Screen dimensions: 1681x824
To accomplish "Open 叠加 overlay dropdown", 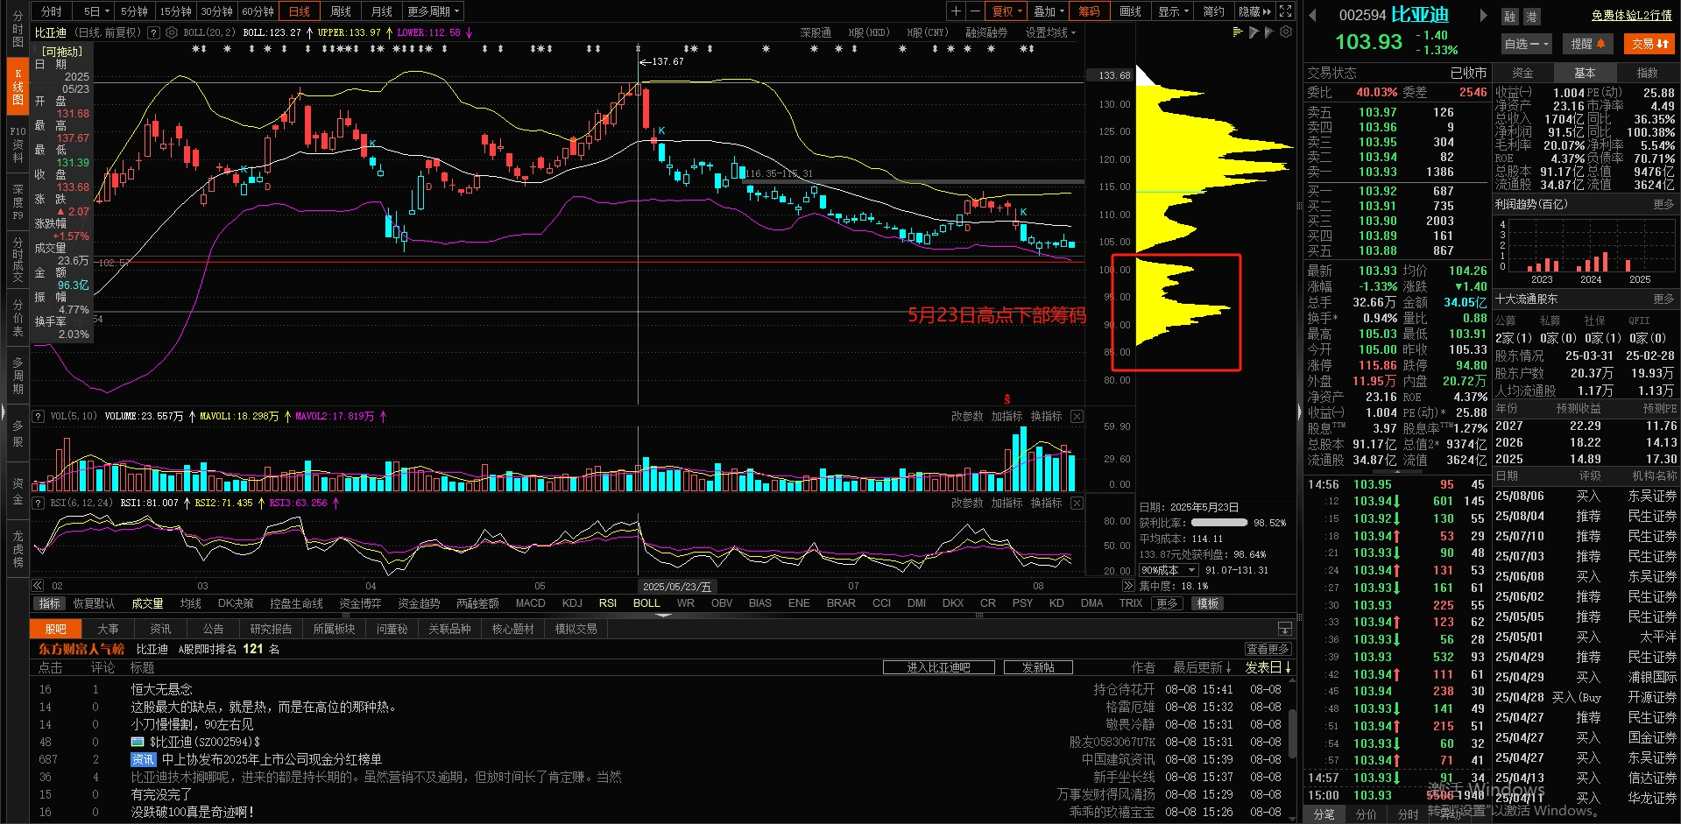I will (1049, 11).
